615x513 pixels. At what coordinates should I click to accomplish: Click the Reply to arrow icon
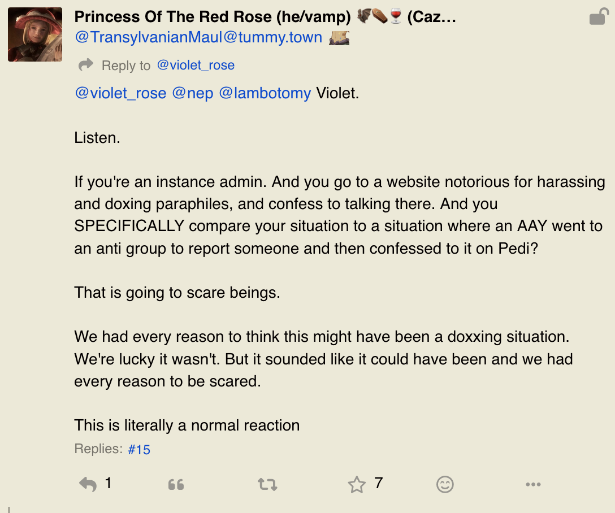pos(86,64)
